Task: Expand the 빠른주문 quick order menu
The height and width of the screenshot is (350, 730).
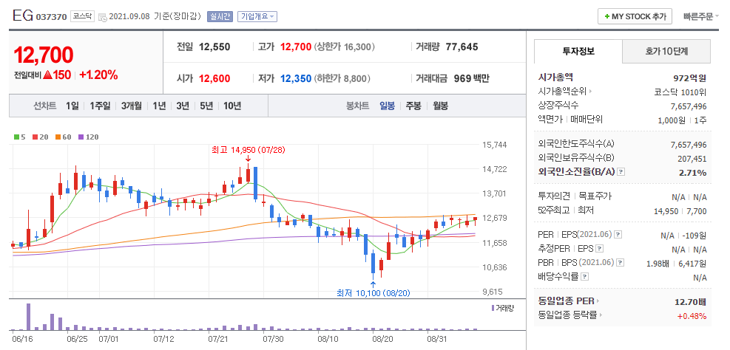Action: [700, 16]
